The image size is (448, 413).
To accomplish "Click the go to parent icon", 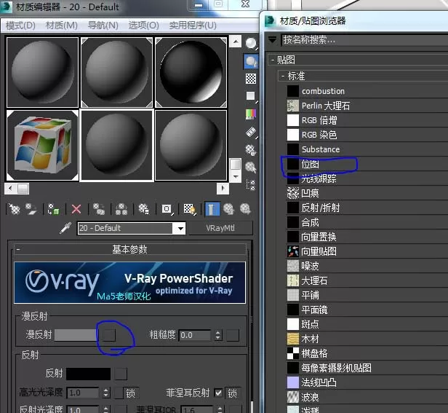I will pos(228,209).
